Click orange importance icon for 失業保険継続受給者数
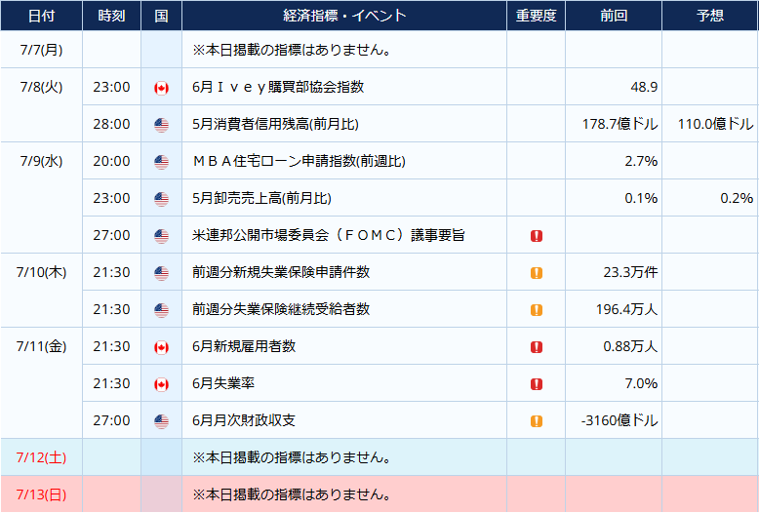Screen dimensions: 759x513 (x=537, y=310)
